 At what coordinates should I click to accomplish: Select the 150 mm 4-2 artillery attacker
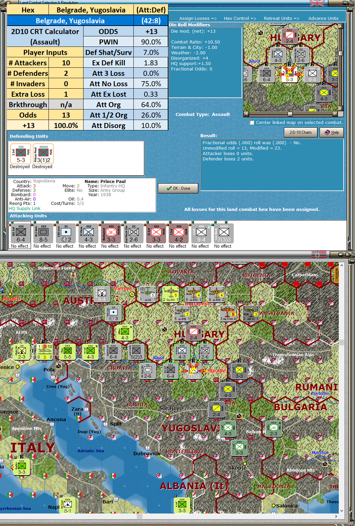pos(66,233)
